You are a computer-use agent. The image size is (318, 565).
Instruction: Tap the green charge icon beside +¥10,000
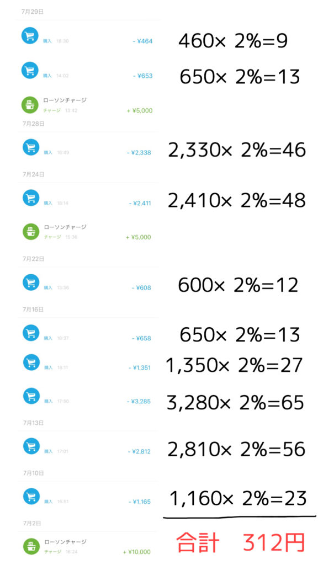31,546
